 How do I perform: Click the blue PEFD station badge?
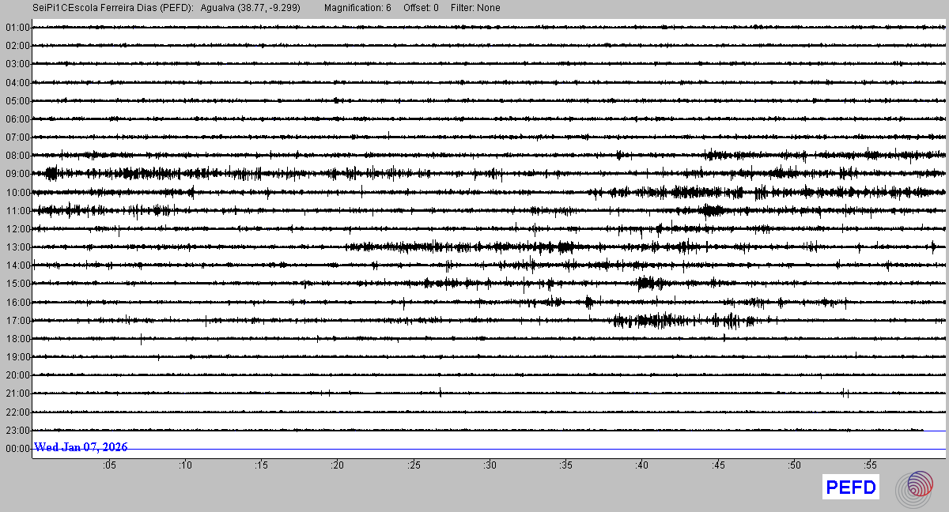851,488
